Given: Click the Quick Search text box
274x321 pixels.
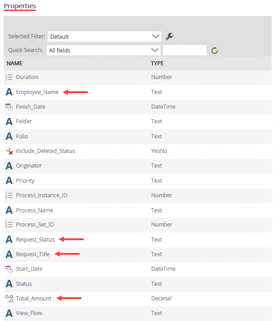Looking at the screenshot, I should click(x=184, y=50).
